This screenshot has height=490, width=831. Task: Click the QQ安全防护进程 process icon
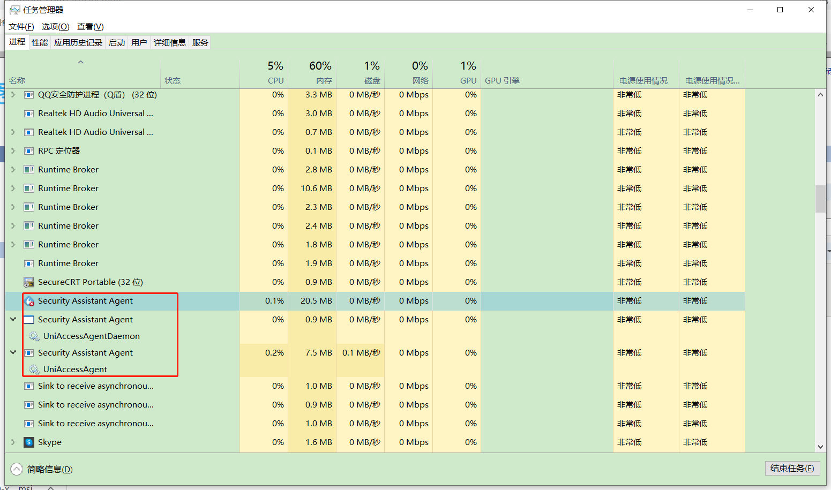(29, 95)
